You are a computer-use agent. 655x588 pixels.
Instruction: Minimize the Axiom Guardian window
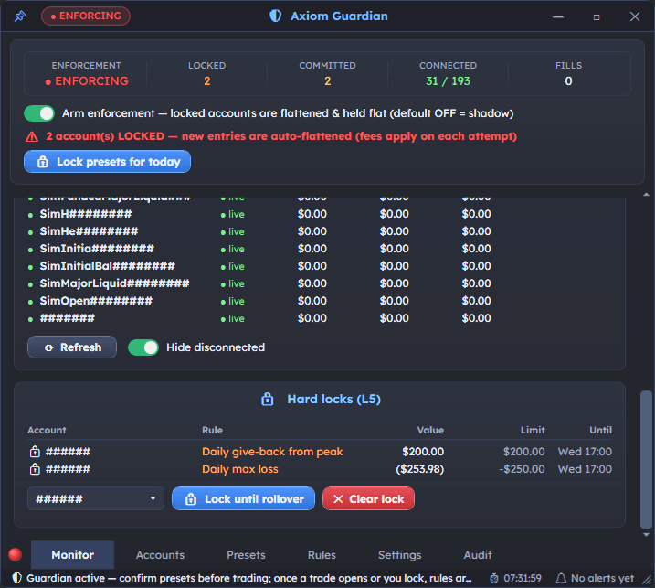(558, 16)
